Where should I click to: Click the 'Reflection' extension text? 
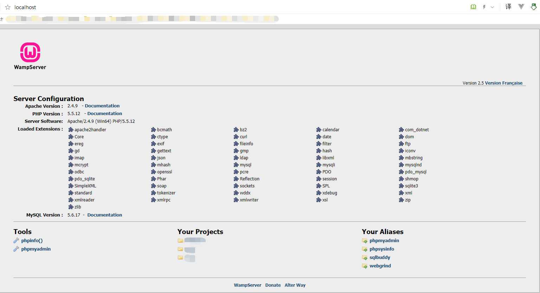coord(250,179)
